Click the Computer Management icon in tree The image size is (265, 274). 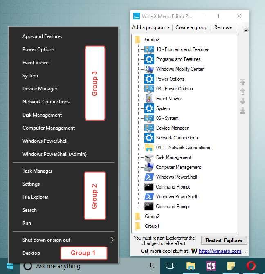coord(149,167)
